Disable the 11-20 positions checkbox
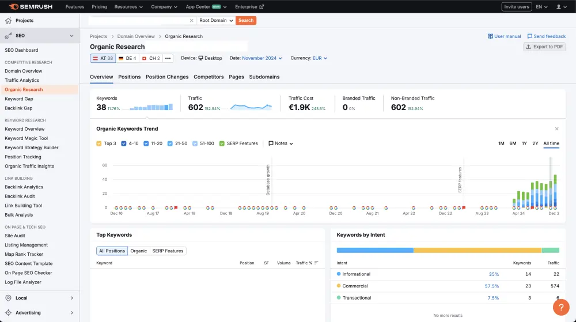The height and width of the screenshot is (322, 576). tap(147, 143)
